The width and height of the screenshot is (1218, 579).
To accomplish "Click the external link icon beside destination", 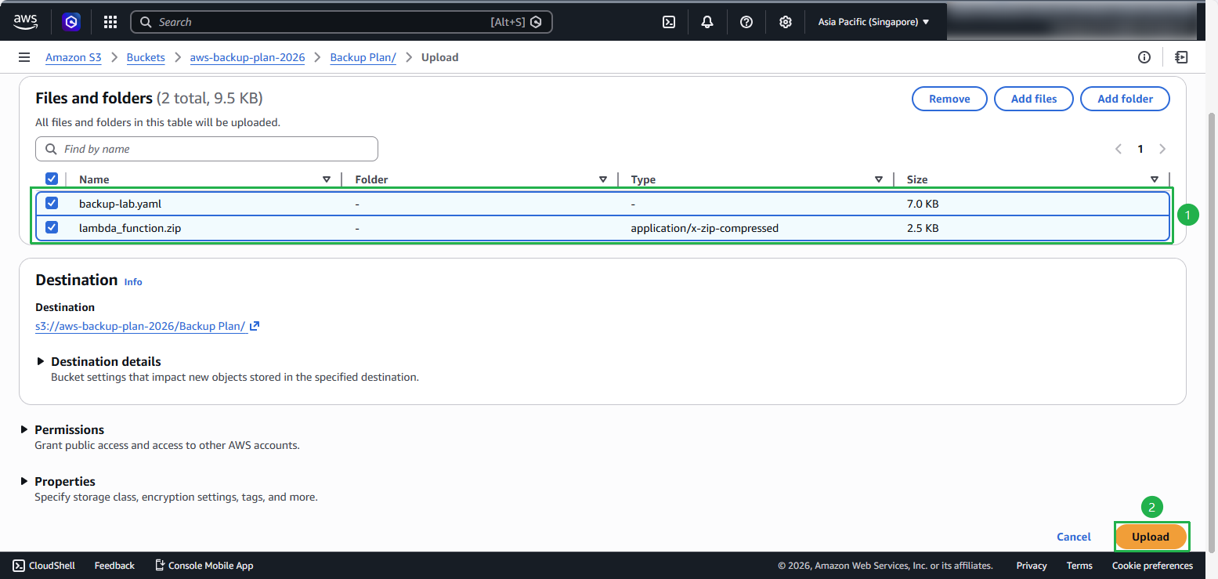I will point(255,326).
